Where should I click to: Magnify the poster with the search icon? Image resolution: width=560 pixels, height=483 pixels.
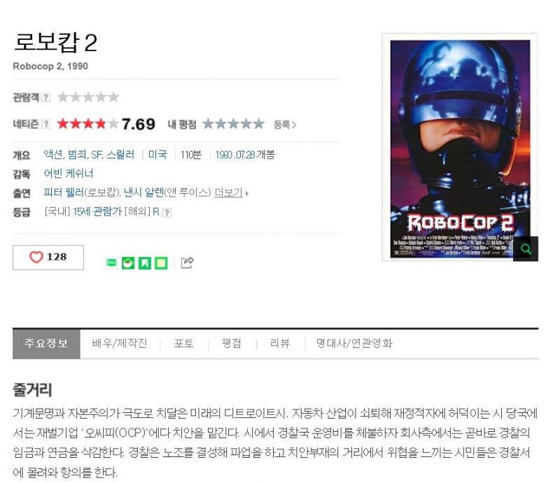526,248
